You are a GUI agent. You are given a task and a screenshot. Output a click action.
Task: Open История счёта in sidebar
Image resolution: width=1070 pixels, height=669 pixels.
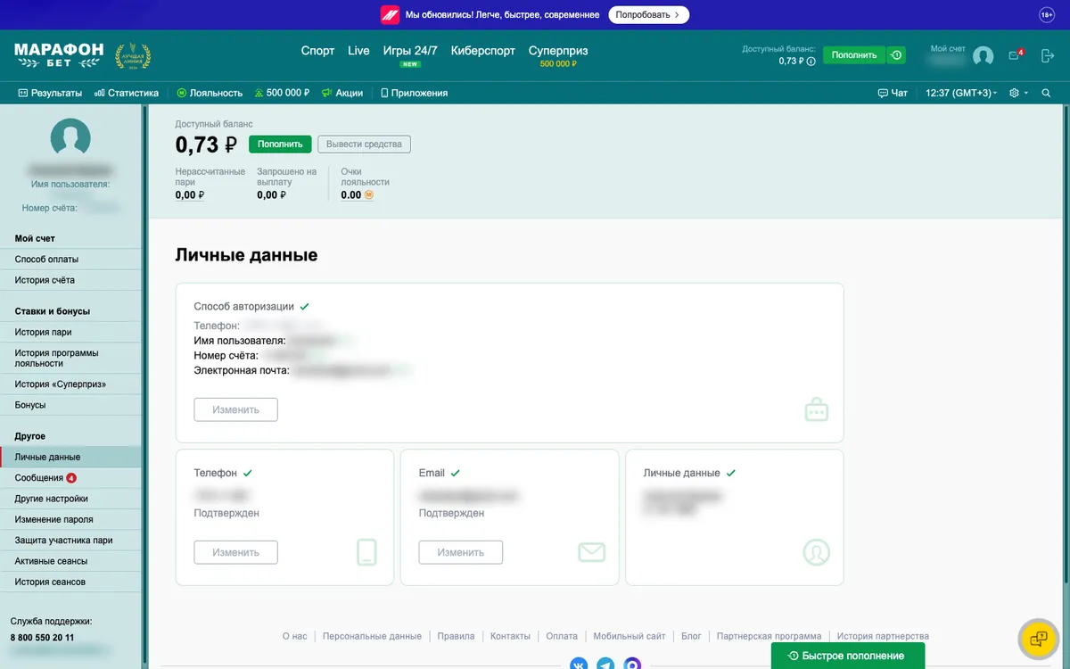point(70,280)
